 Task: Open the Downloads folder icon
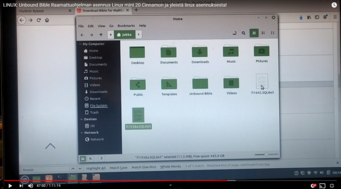tap(200, 54)
